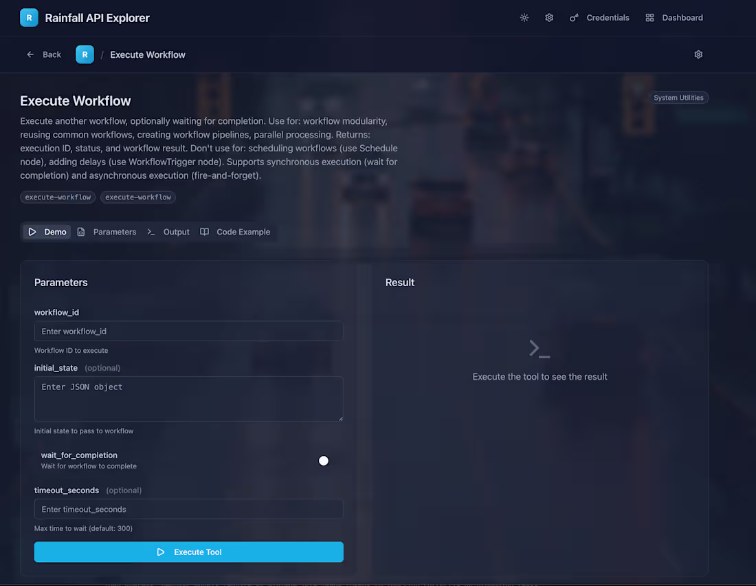Click the Execute Workflow page heading
This screenshot has width=756, height=586.
click(75, 101)
